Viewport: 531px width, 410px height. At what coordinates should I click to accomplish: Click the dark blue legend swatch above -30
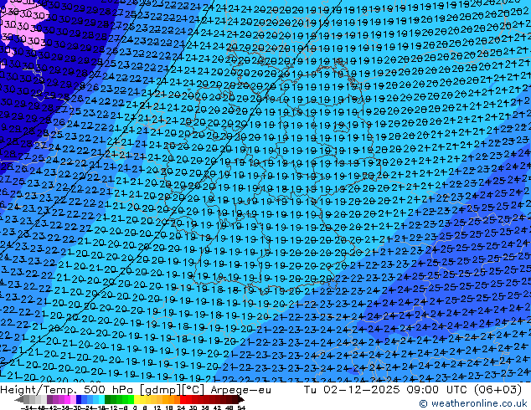pos(79,400)
